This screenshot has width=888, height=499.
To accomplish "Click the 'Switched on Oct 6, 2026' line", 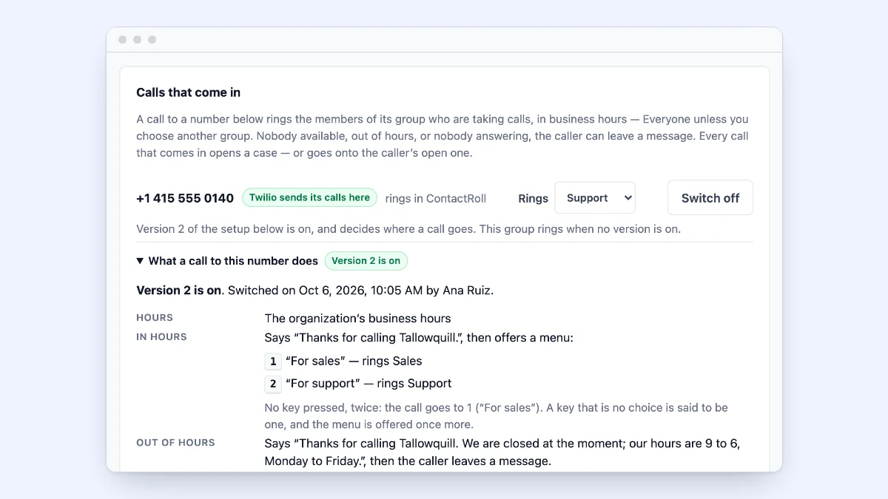I will coord(314,291).
